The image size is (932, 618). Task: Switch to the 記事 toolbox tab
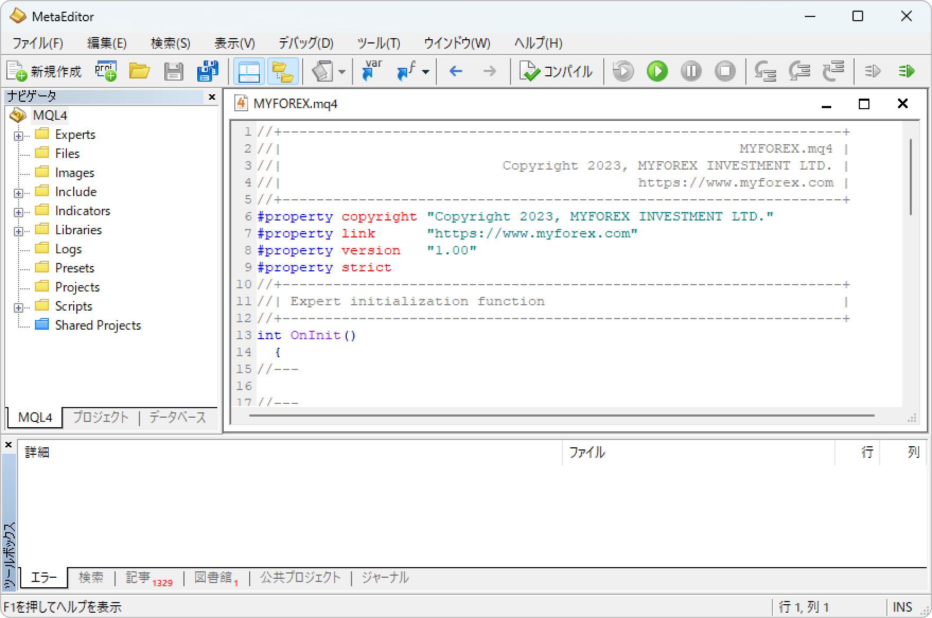tap(148, 578)
